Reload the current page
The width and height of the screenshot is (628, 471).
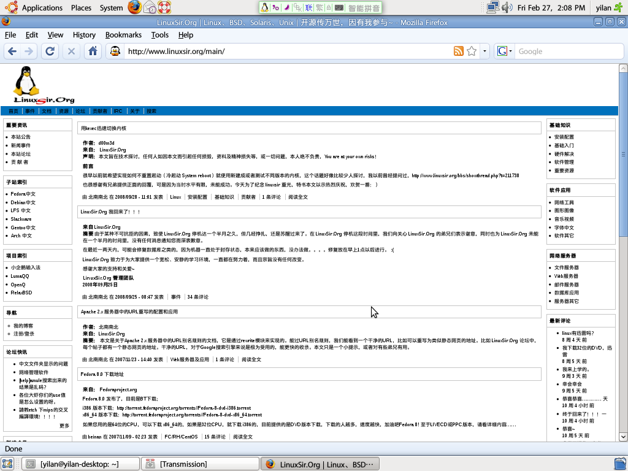click(50, 52)
